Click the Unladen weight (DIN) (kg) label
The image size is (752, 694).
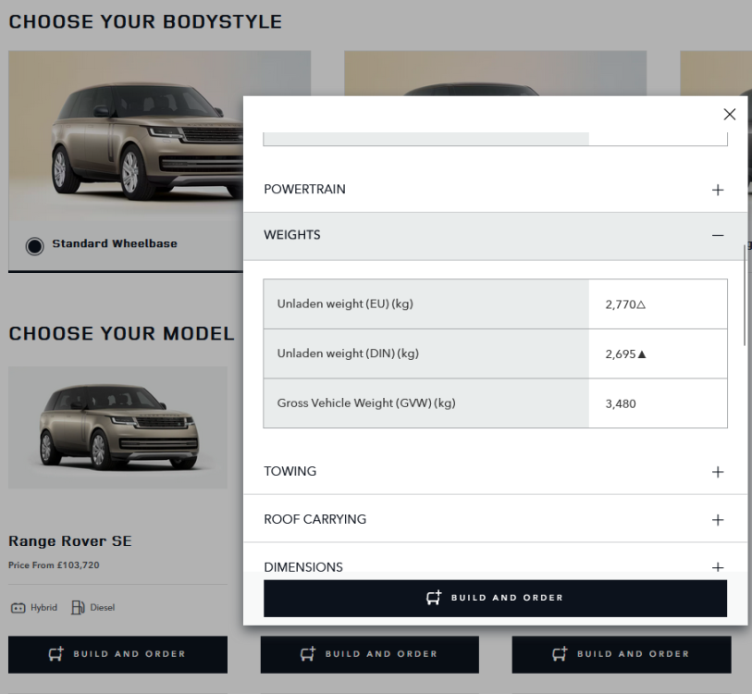point(348,353)
